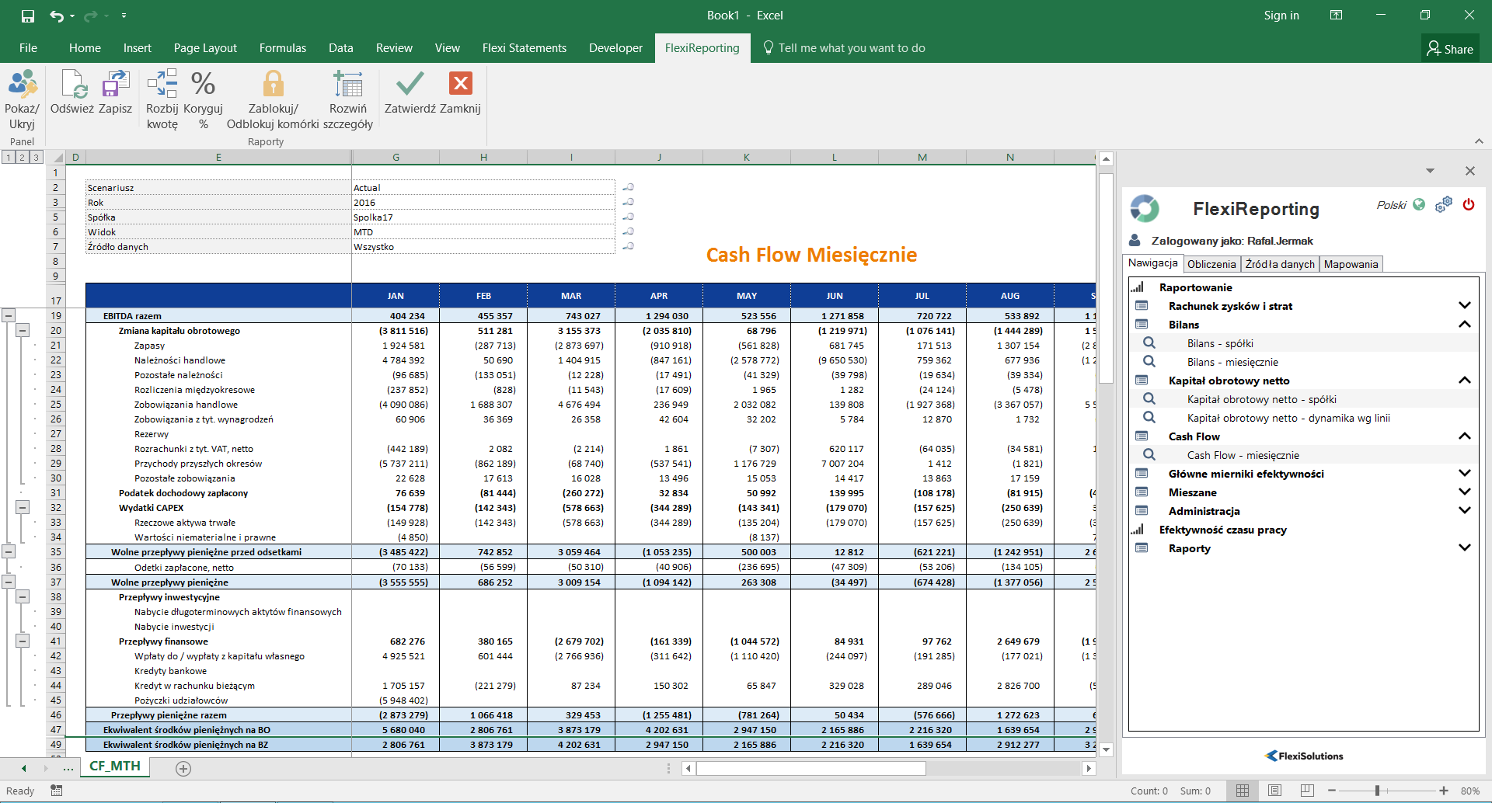Switch to Page Layout view in status bar
This screenshot has height=803, width=1492.
click(x=1274, y=791)
